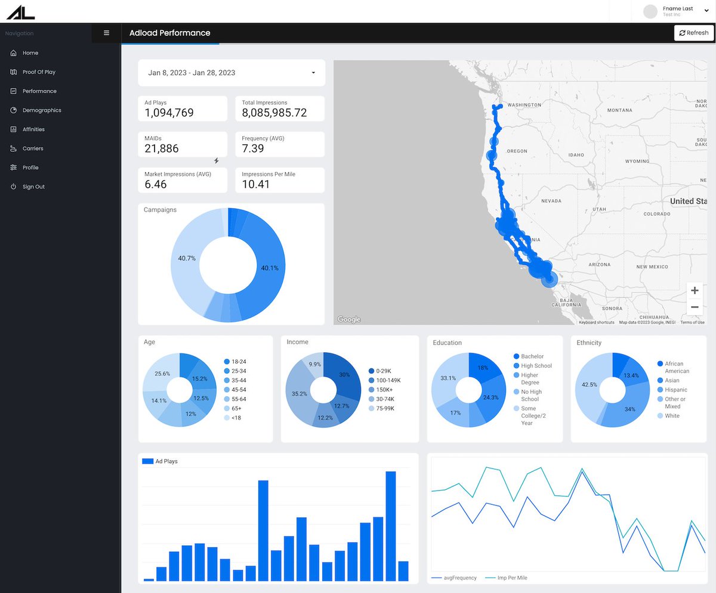Click the Performance chart icon
716x593 pixels.
click(13, 91)
